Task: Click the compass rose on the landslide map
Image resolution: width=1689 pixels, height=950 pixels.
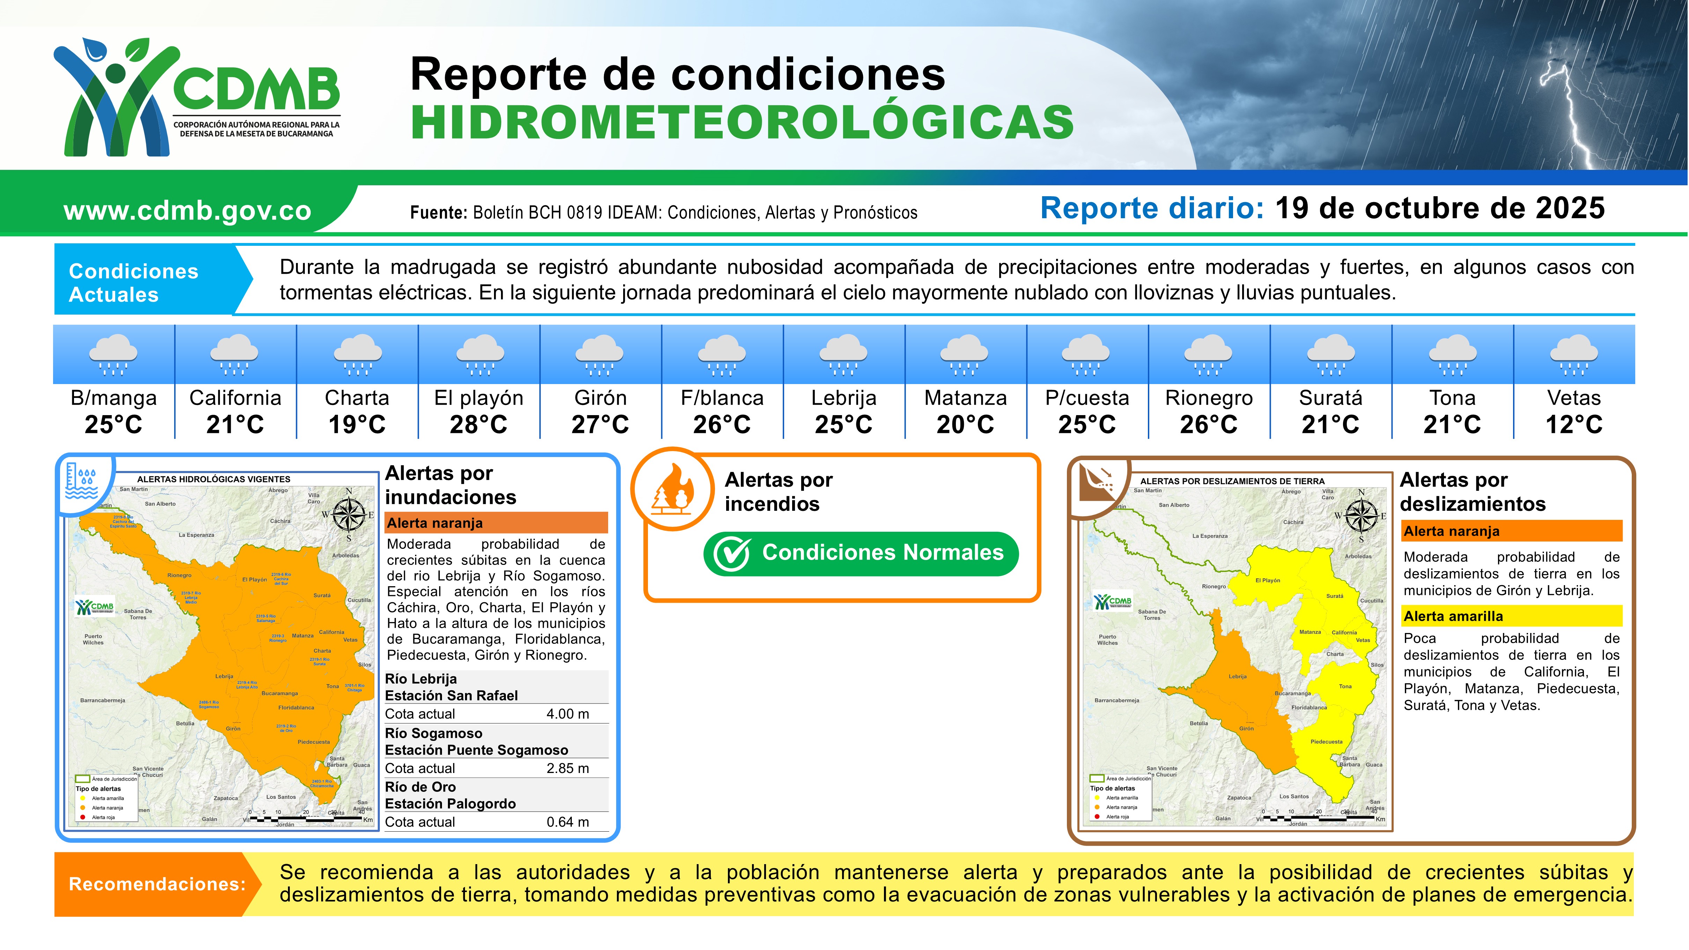Action: tap(1362, 515)
